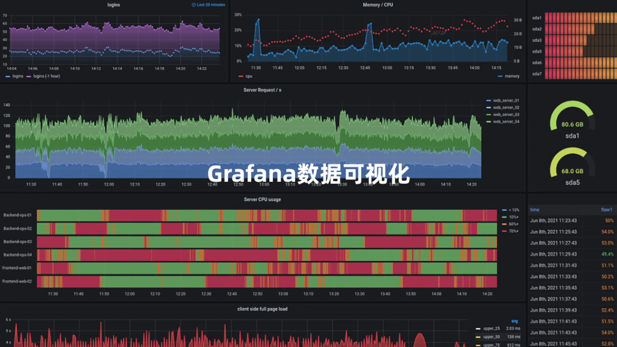Viewport: 617px width, 347px height.
Task: Click table row Jun 8th, 2021 11:39:43
Action: coord(572,310)
